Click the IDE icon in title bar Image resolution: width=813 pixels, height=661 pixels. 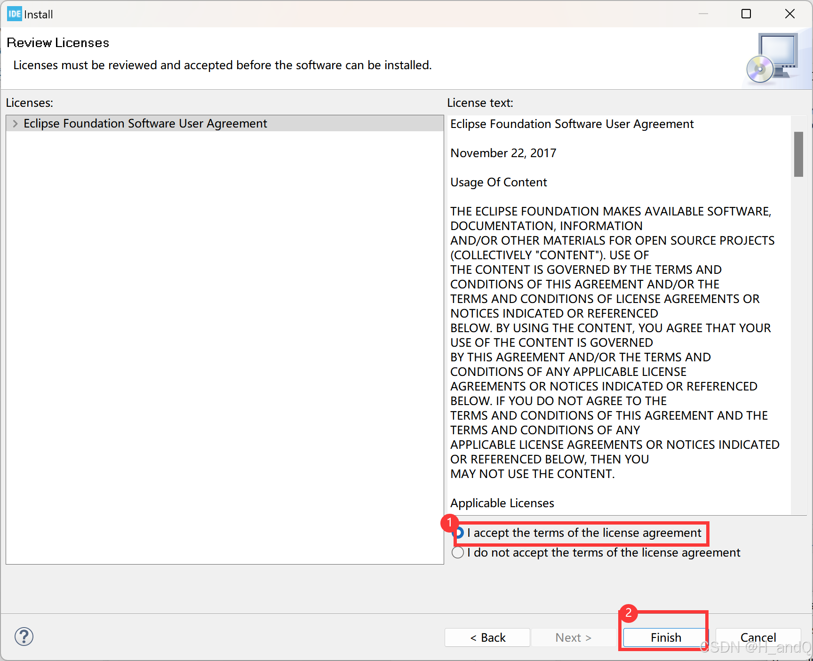15,14
